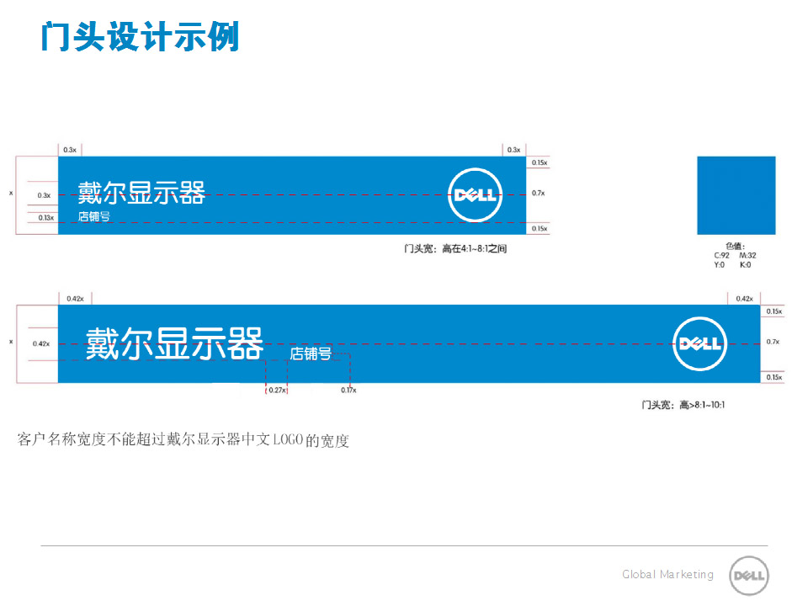
Task: Click 0.15x label below 0.7x beside lower banner
Action: pos(774,377)
